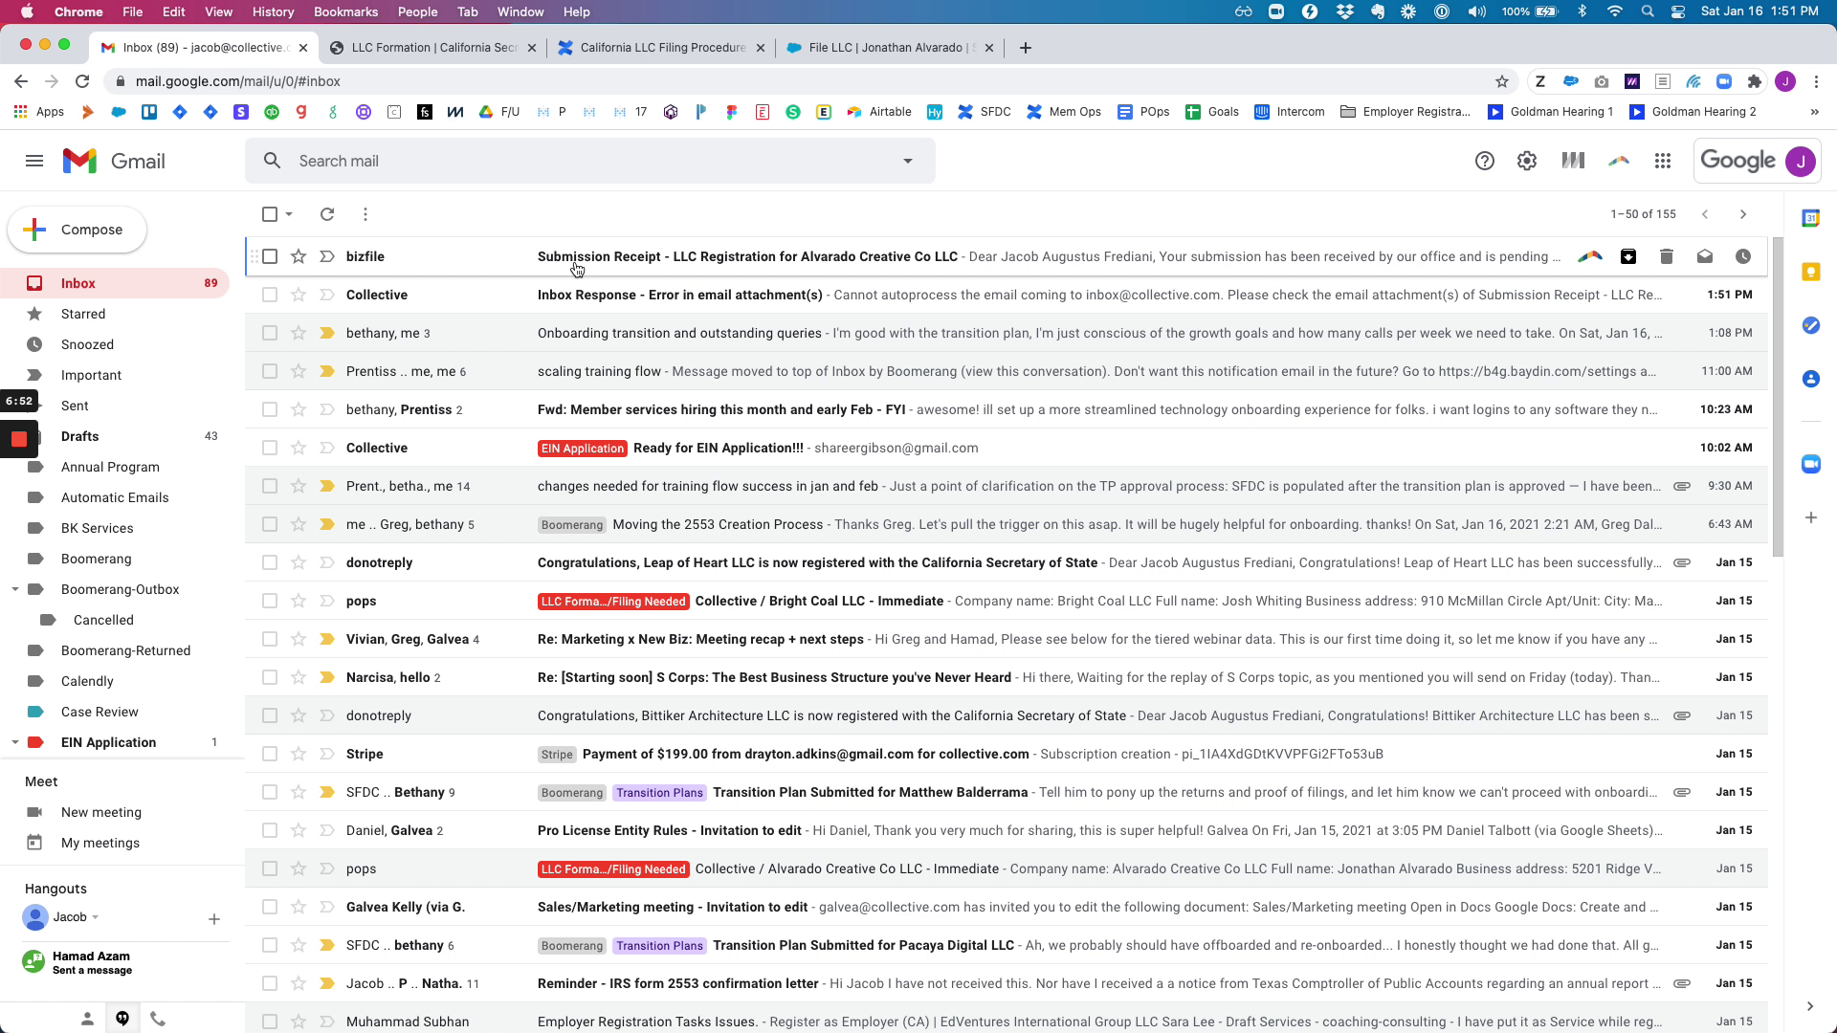The width and height of the screenshot is (1837, 1033).
Task: Open the Bookmarks menu in Chrome
Action: point(345,11)
